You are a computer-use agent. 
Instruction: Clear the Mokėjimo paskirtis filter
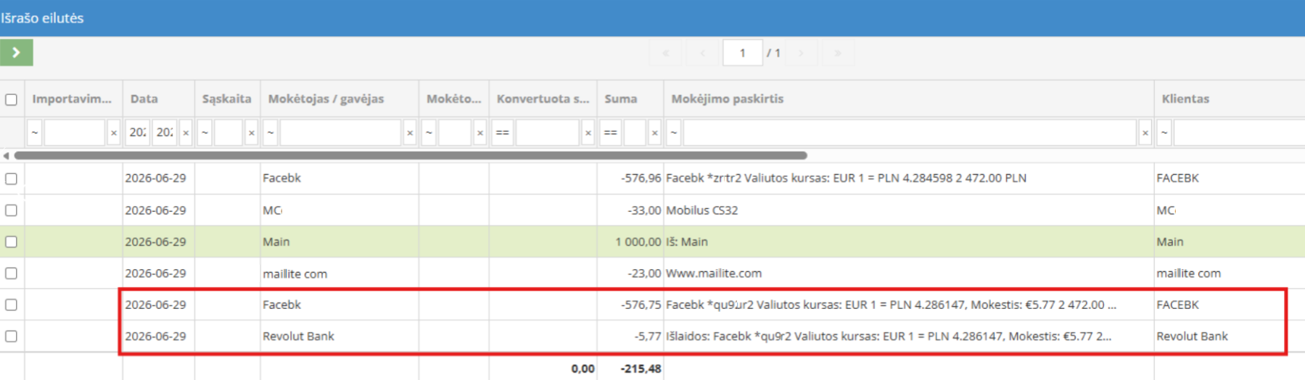click(x=1145, y=133)
